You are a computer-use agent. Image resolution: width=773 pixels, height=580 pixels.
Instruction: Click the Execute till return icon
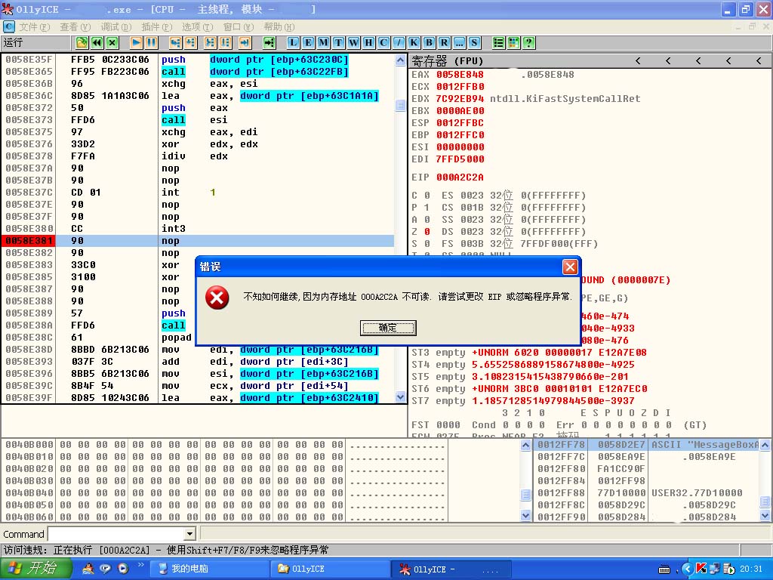[x=245, y=43]
